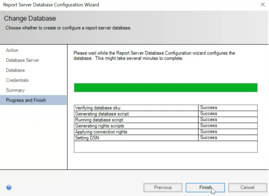The image size is (269, 196).
Task: Click the blue Help question mark icon
Action: [x=9, y=187]
